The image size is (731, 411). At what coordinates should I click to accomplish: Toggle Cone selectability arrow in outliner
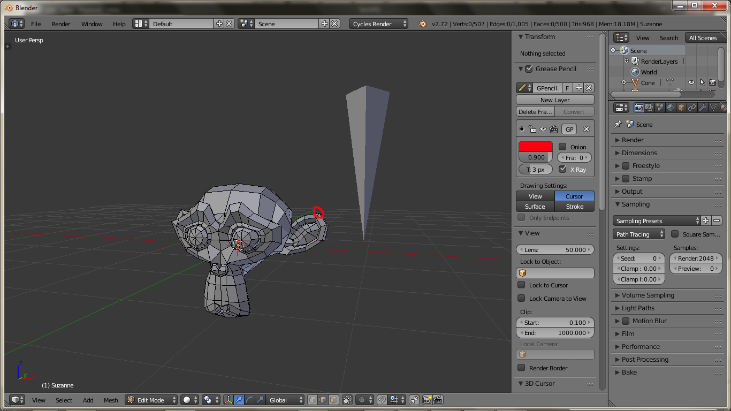(x=702, y=82)
